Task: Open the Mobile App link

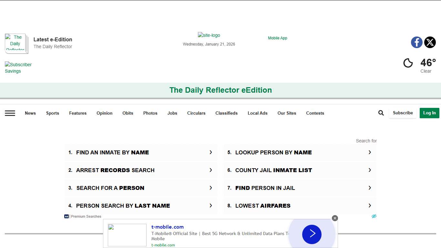Action: tap(277, 38)
